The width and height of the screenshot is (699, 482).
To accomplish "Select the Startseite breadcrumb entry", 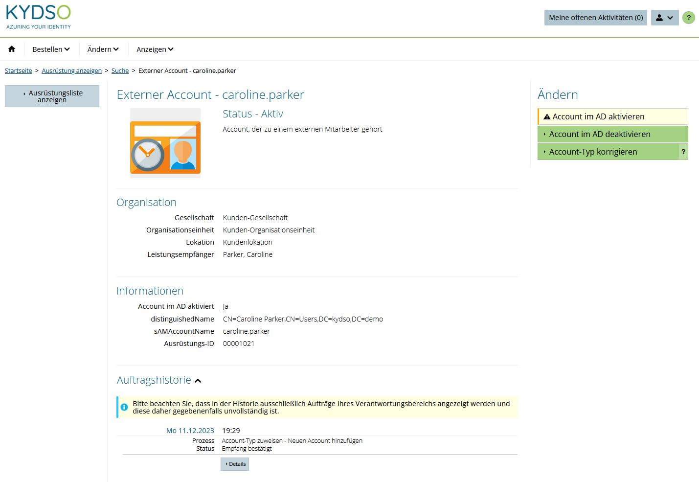I will pyautogui.click(x=18, y=70).
